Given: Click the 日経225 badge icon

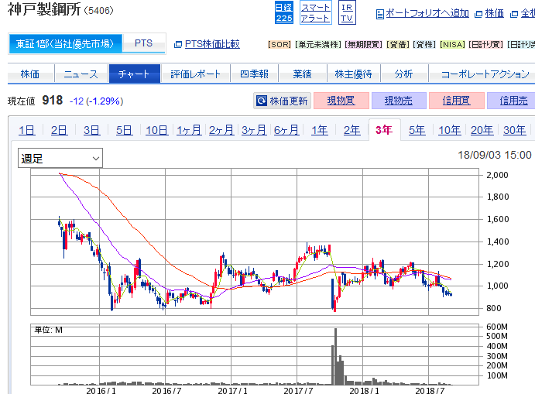Looking at the screenshot, I should 284,12.
